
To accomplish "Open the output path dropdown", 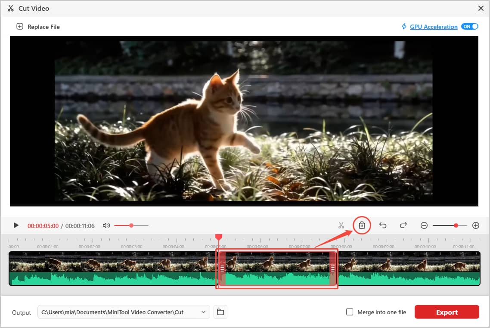I will tap(203, 312).
